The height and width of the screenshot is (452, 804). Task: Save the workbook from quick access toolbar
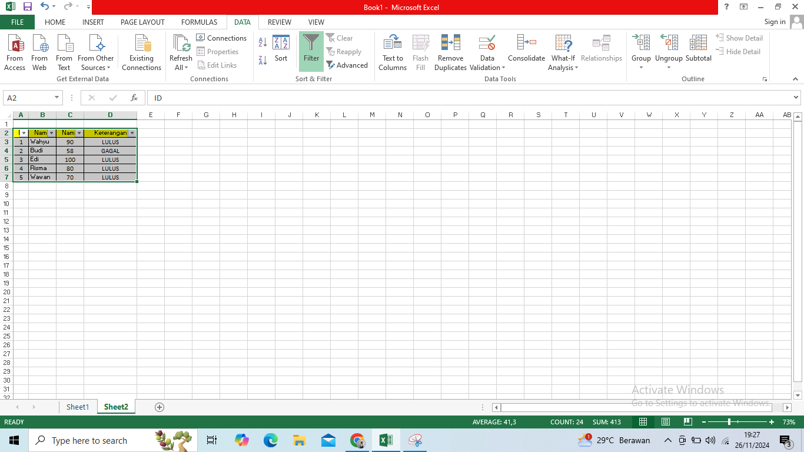(x=27, y=7)
